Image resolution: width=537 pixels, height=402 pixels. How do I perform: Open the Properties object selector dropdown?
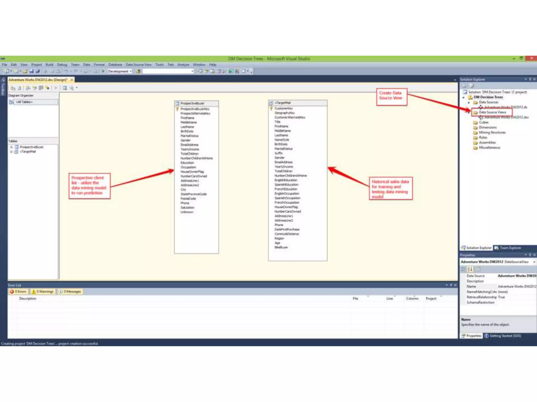[534, 262]
